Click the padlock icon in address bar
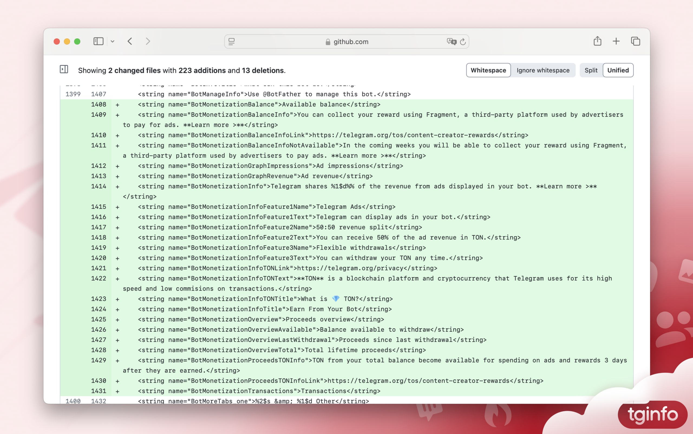The image size is (693, 434). click(x=328, y=42)
